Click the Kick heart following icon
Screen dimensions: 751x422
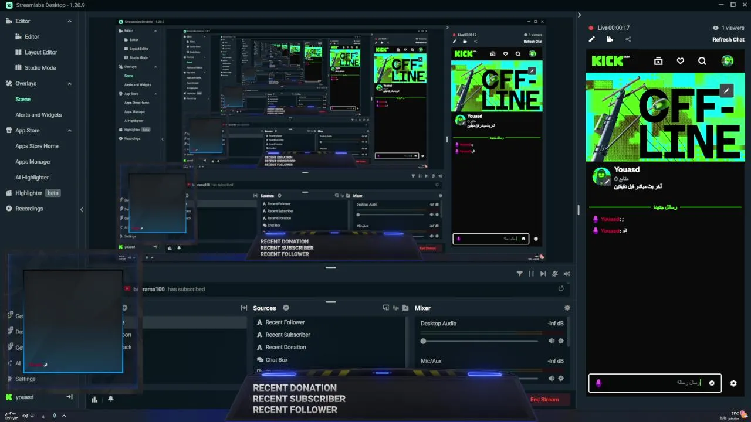[x=680, y=61]
